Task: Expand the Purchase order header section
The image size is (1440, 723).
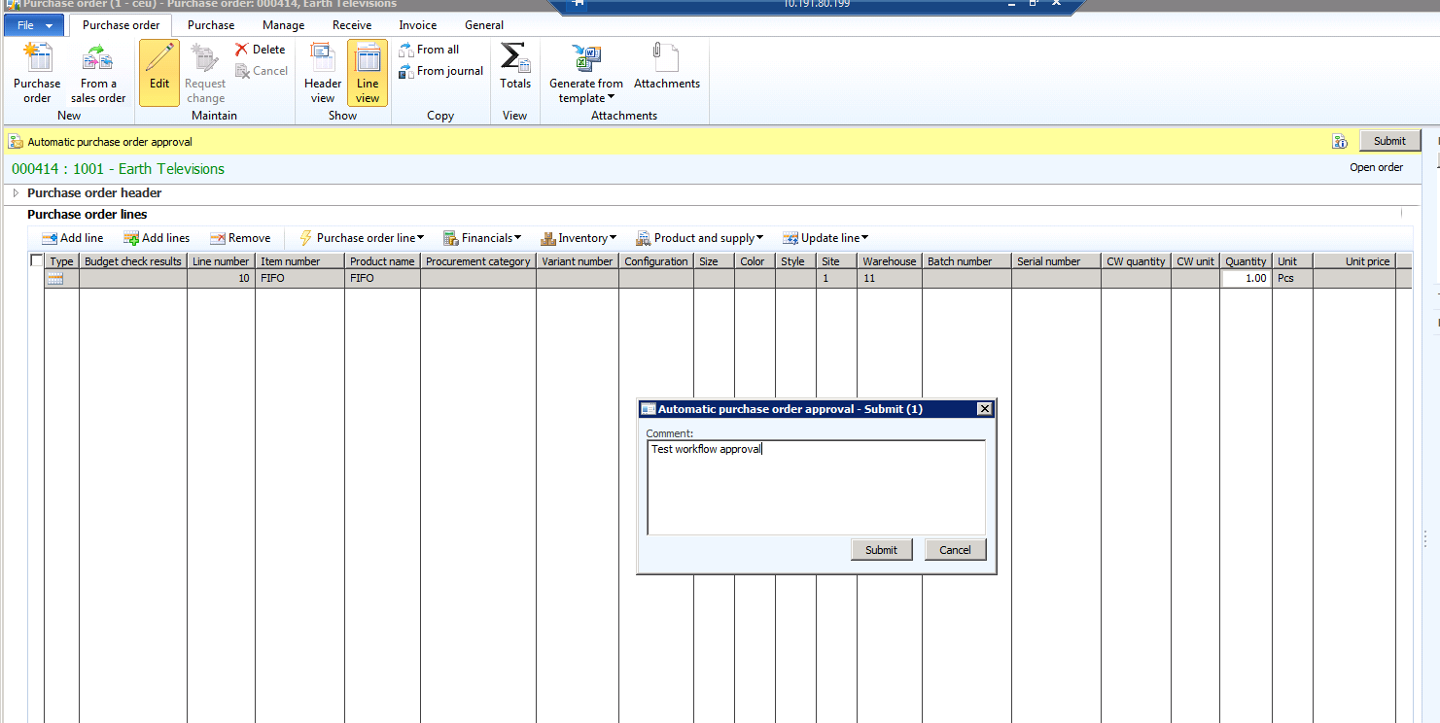Action: [16, 193]
